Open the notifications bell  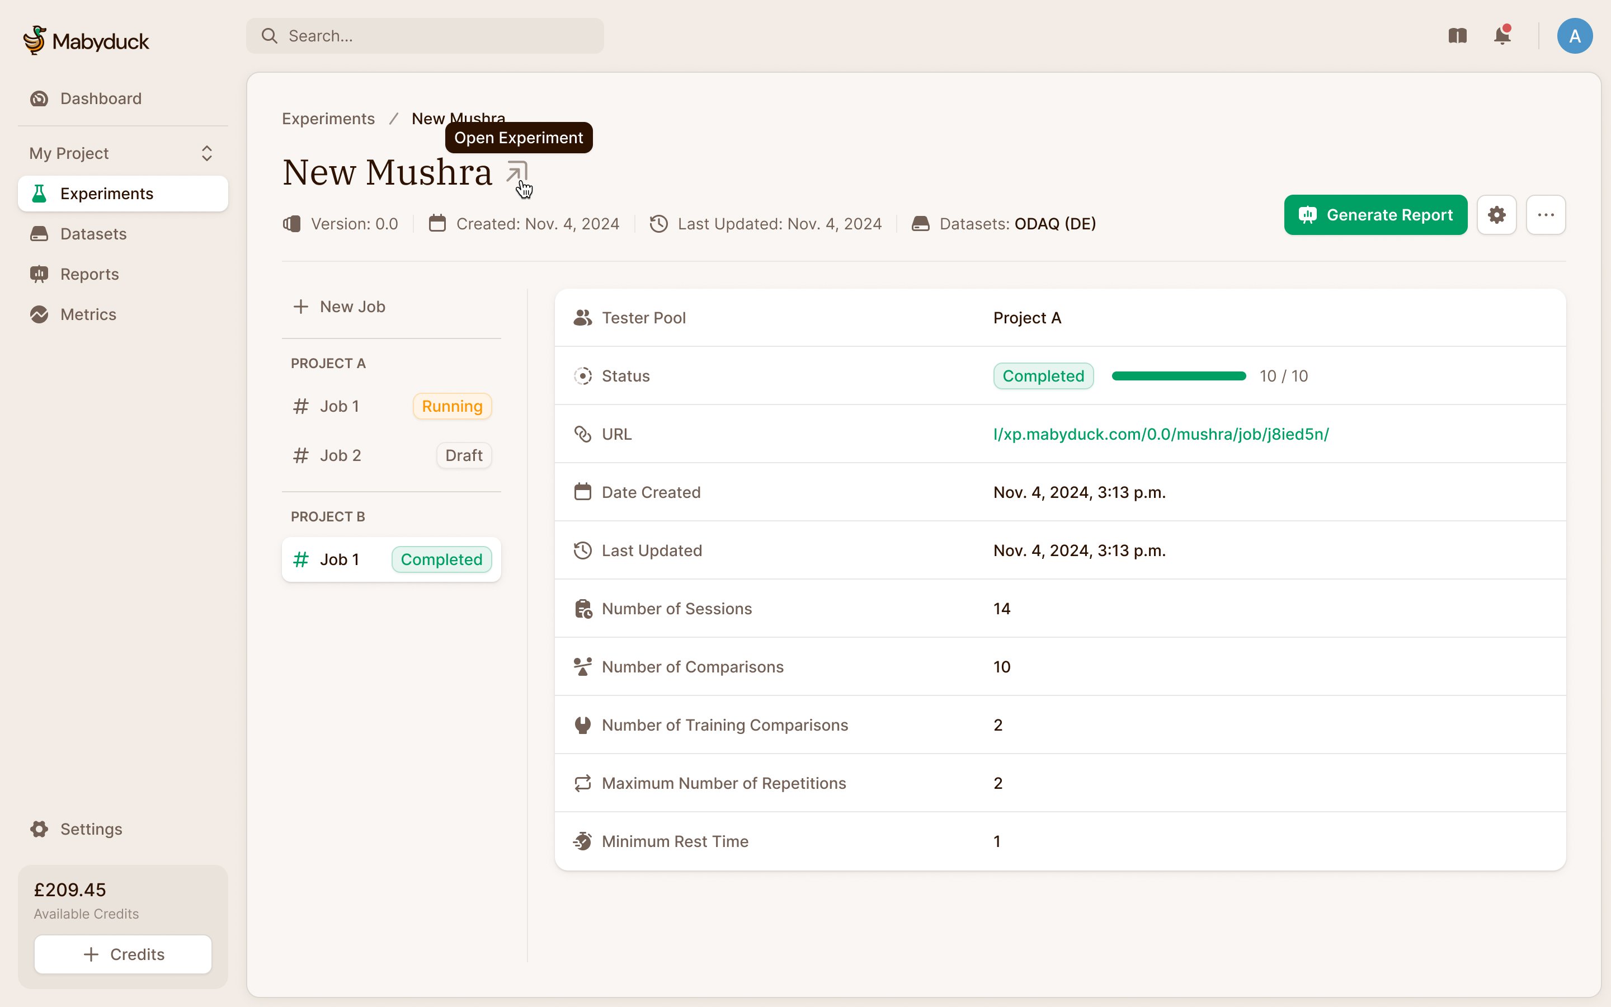tap(1502, 35)
